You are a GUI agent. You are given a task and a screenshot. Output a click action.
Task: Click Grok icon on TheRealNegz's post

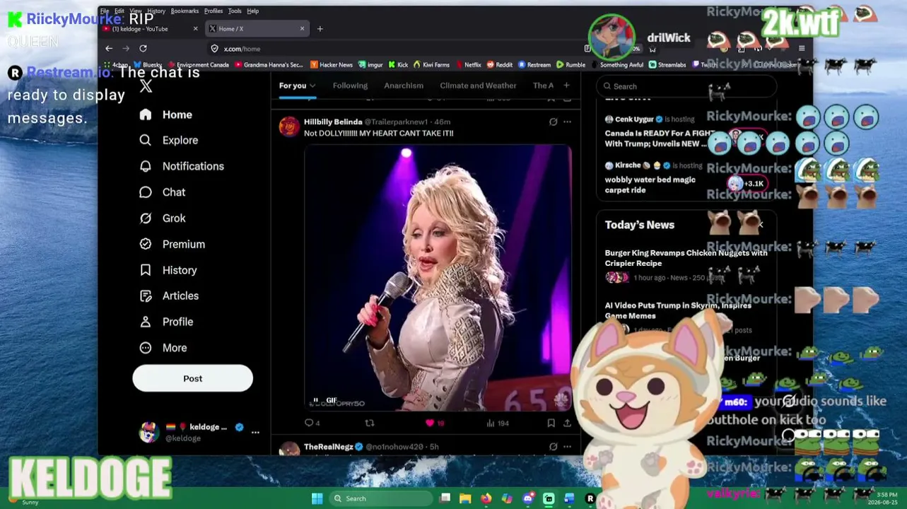coord(553,447)
